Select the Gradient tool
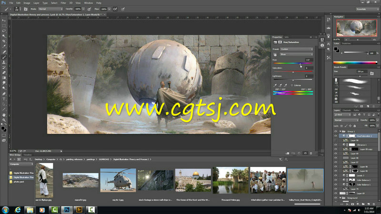 tap(4, 78)
